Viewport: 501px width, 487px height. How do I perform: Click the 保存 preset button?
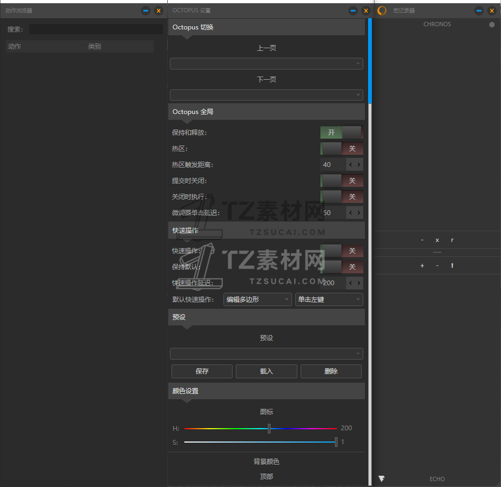coord(202,371)
